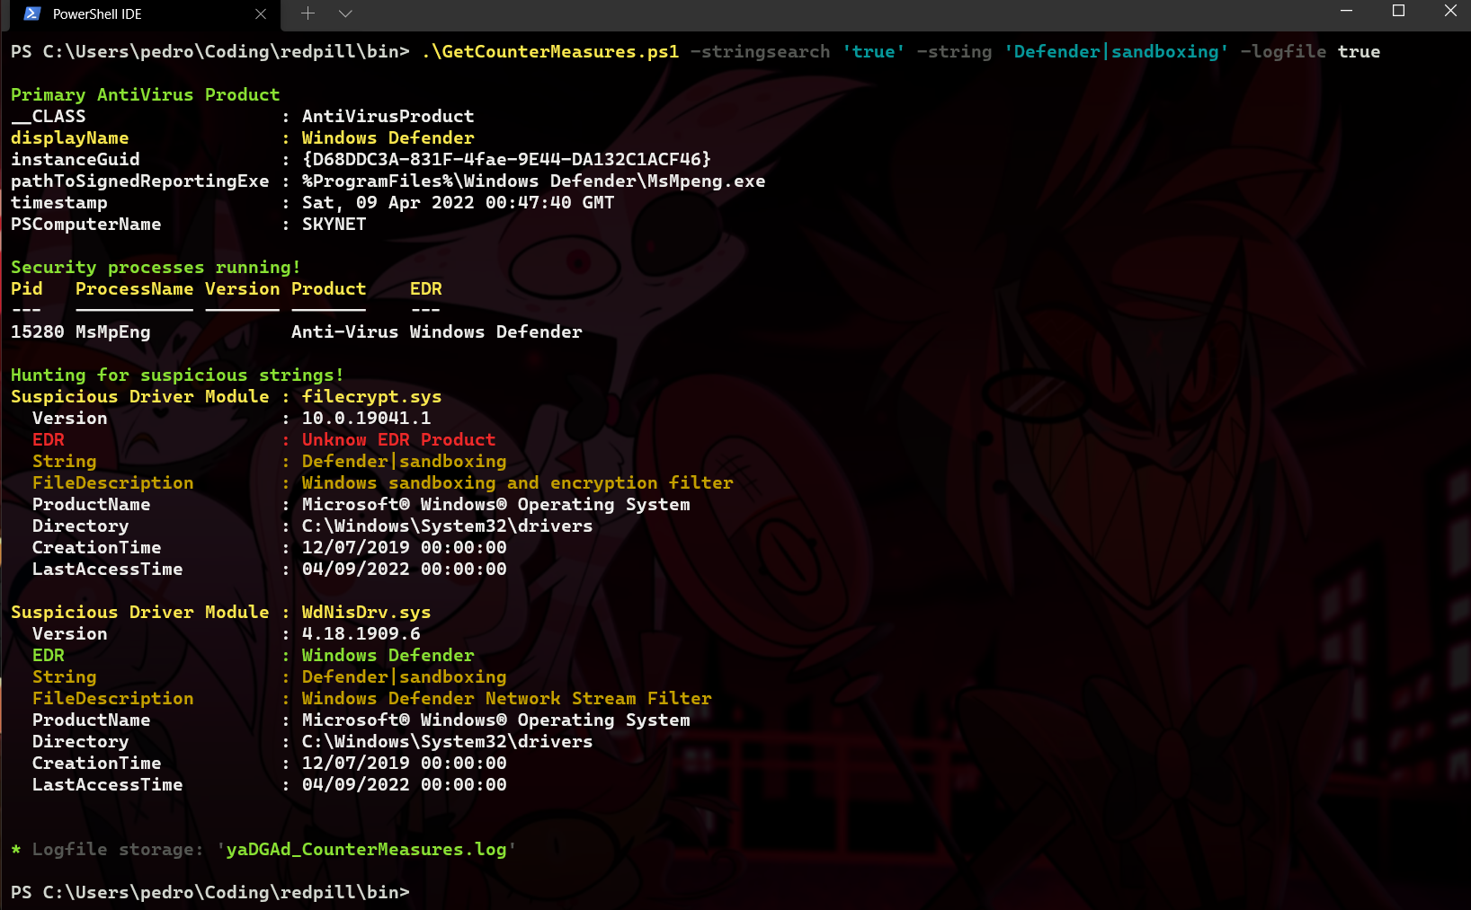Click the AntiVirusProduct class value

[x=388, y=116]
